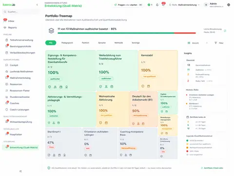Open the Rolle Maßnahmenleitung dropdown

[x=184, y=5]
